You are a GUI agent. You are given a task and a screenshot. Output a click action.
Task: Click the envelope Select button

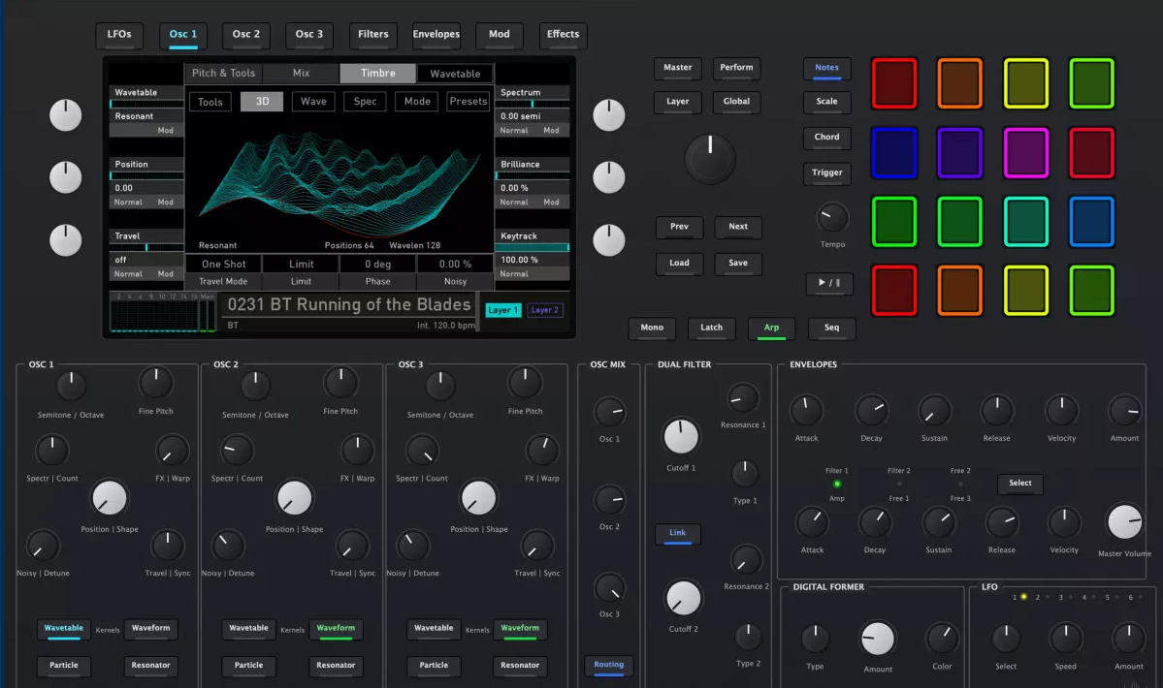(x=1019, y=484)
